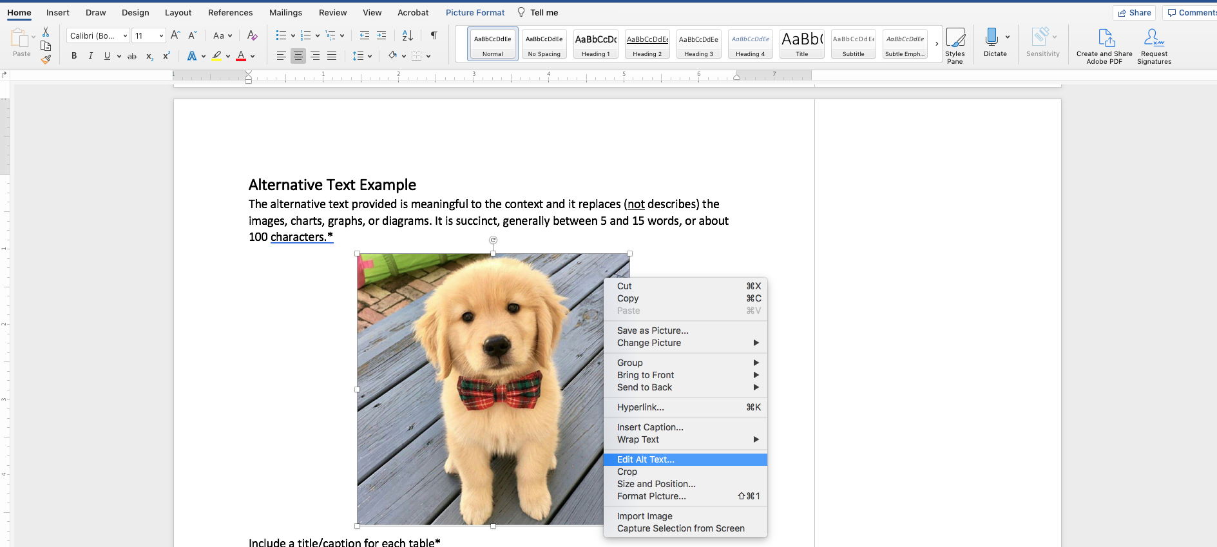Viewport: 1217px width, 547px height.
Task: Toggle center alignment
Action: click(298, 56)
